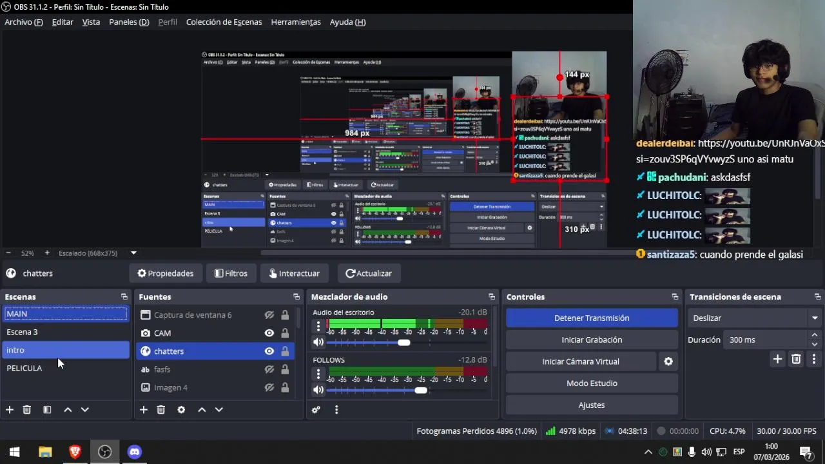
Task: Select PELICULA scene
Action: 66,368
